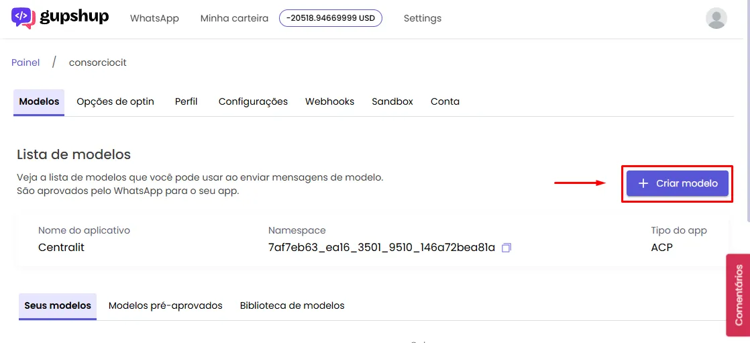Open the Comentários feedback side button
This screenshot has width=750, height=343.
pos(738,295)
